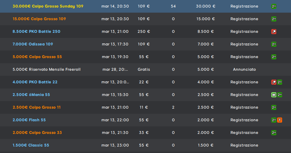The height and width of the screenshot is (153, 291).
Task: Click the orange T turbo icon on the Flash 55 row
Action: coord(279,120)
